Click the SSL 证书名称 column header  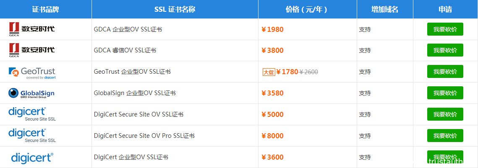tap(175, 10)
